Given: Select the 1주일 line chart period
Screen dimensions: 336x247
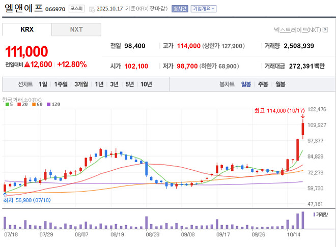Looking at the screenshot, I should (61, 84).
